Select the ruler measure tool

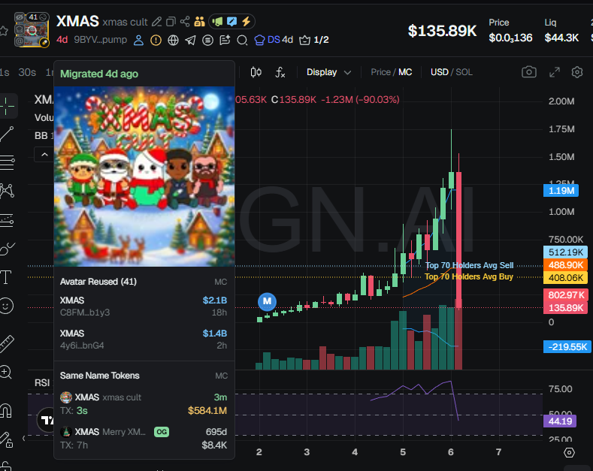7,344
